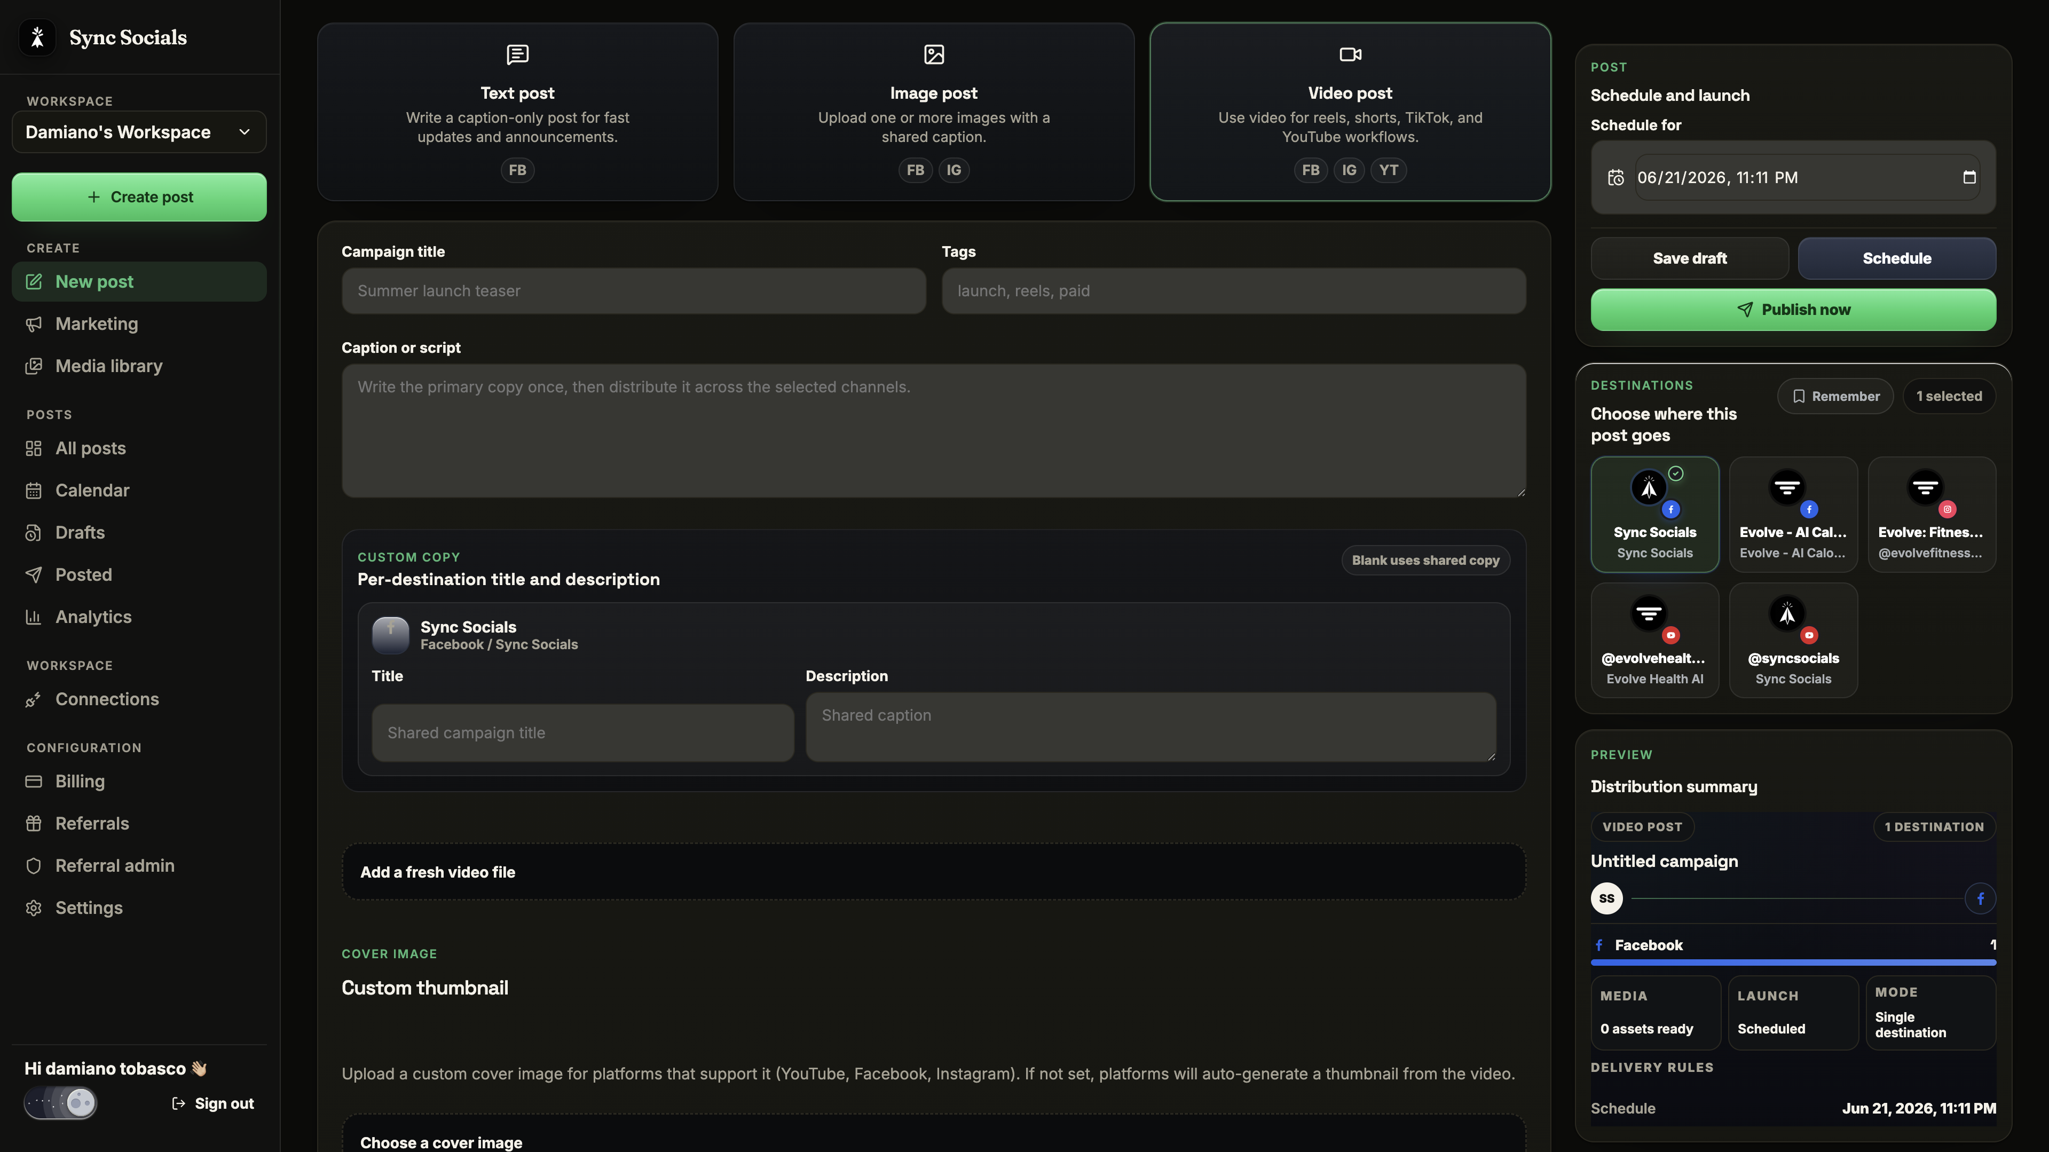The height and width of the screenshot is (1152, 2049).
Task: Click the Video post camera icon
Action: pyautogui.click(x=1350, y=54)
